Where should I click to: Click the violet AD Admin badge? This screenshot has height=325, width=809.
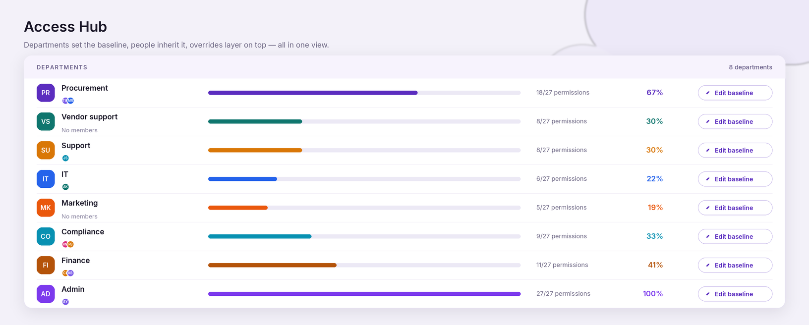pyautogui.click(x=46, y=294)
